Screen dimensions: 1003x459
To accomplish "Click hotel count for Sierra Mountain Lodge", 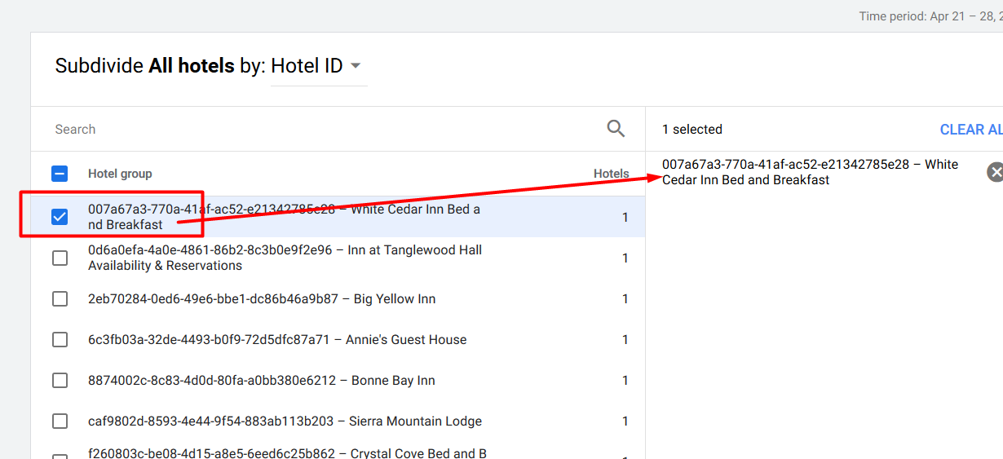I will click(625, 421).
